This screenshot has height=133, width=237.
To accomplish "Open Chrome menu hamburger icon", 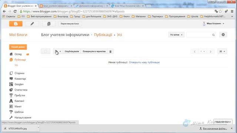I will (x=232, y=11).
